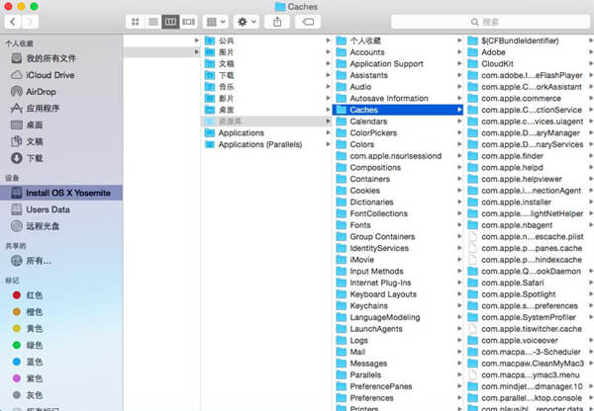Select column view mode
This screenshot has height=411, width=594.
coord(170,22)
